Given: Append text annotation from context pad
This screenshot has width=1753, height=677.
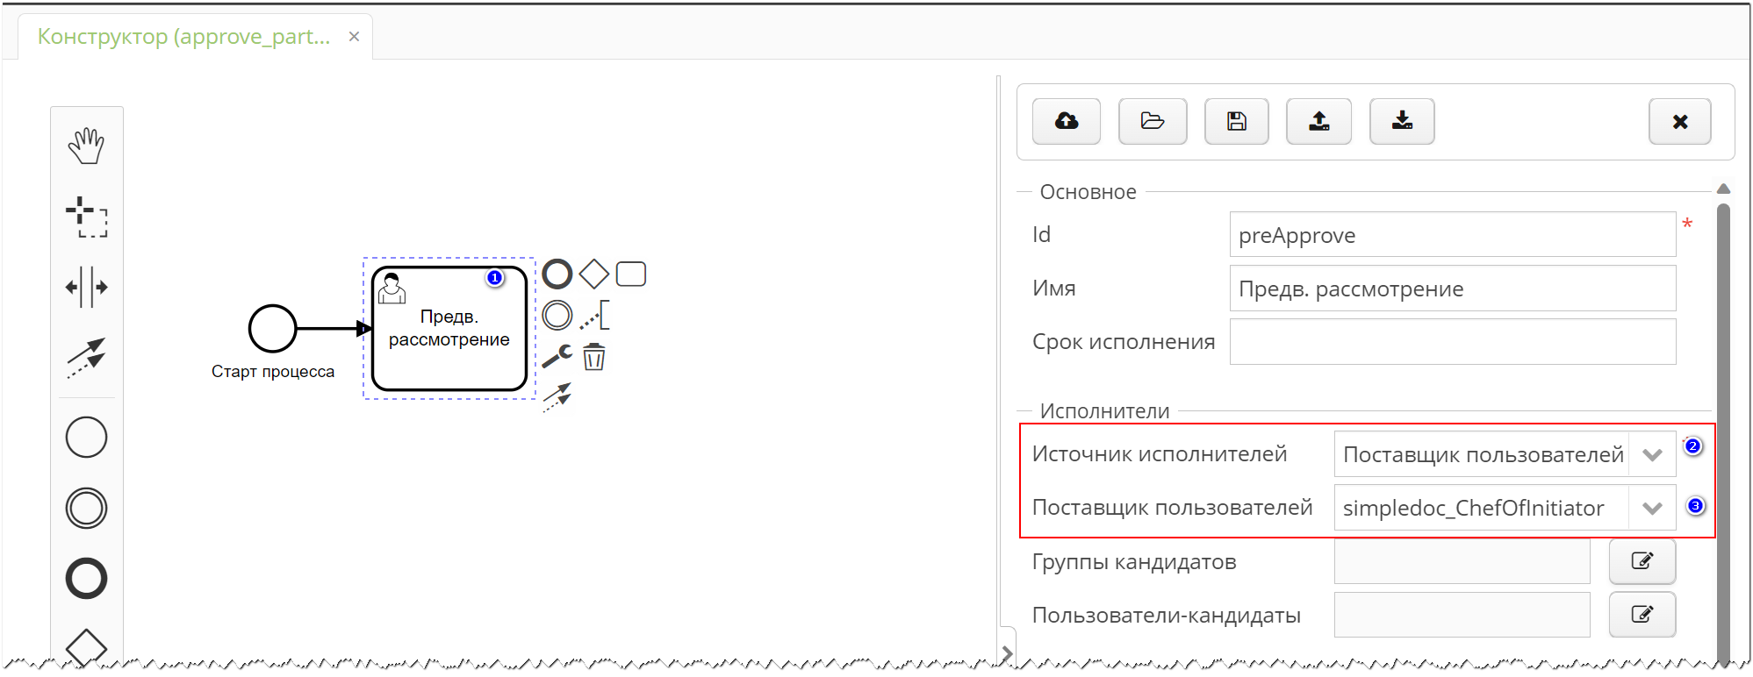Looking at the screenshot, I should [x=594, y=315].
